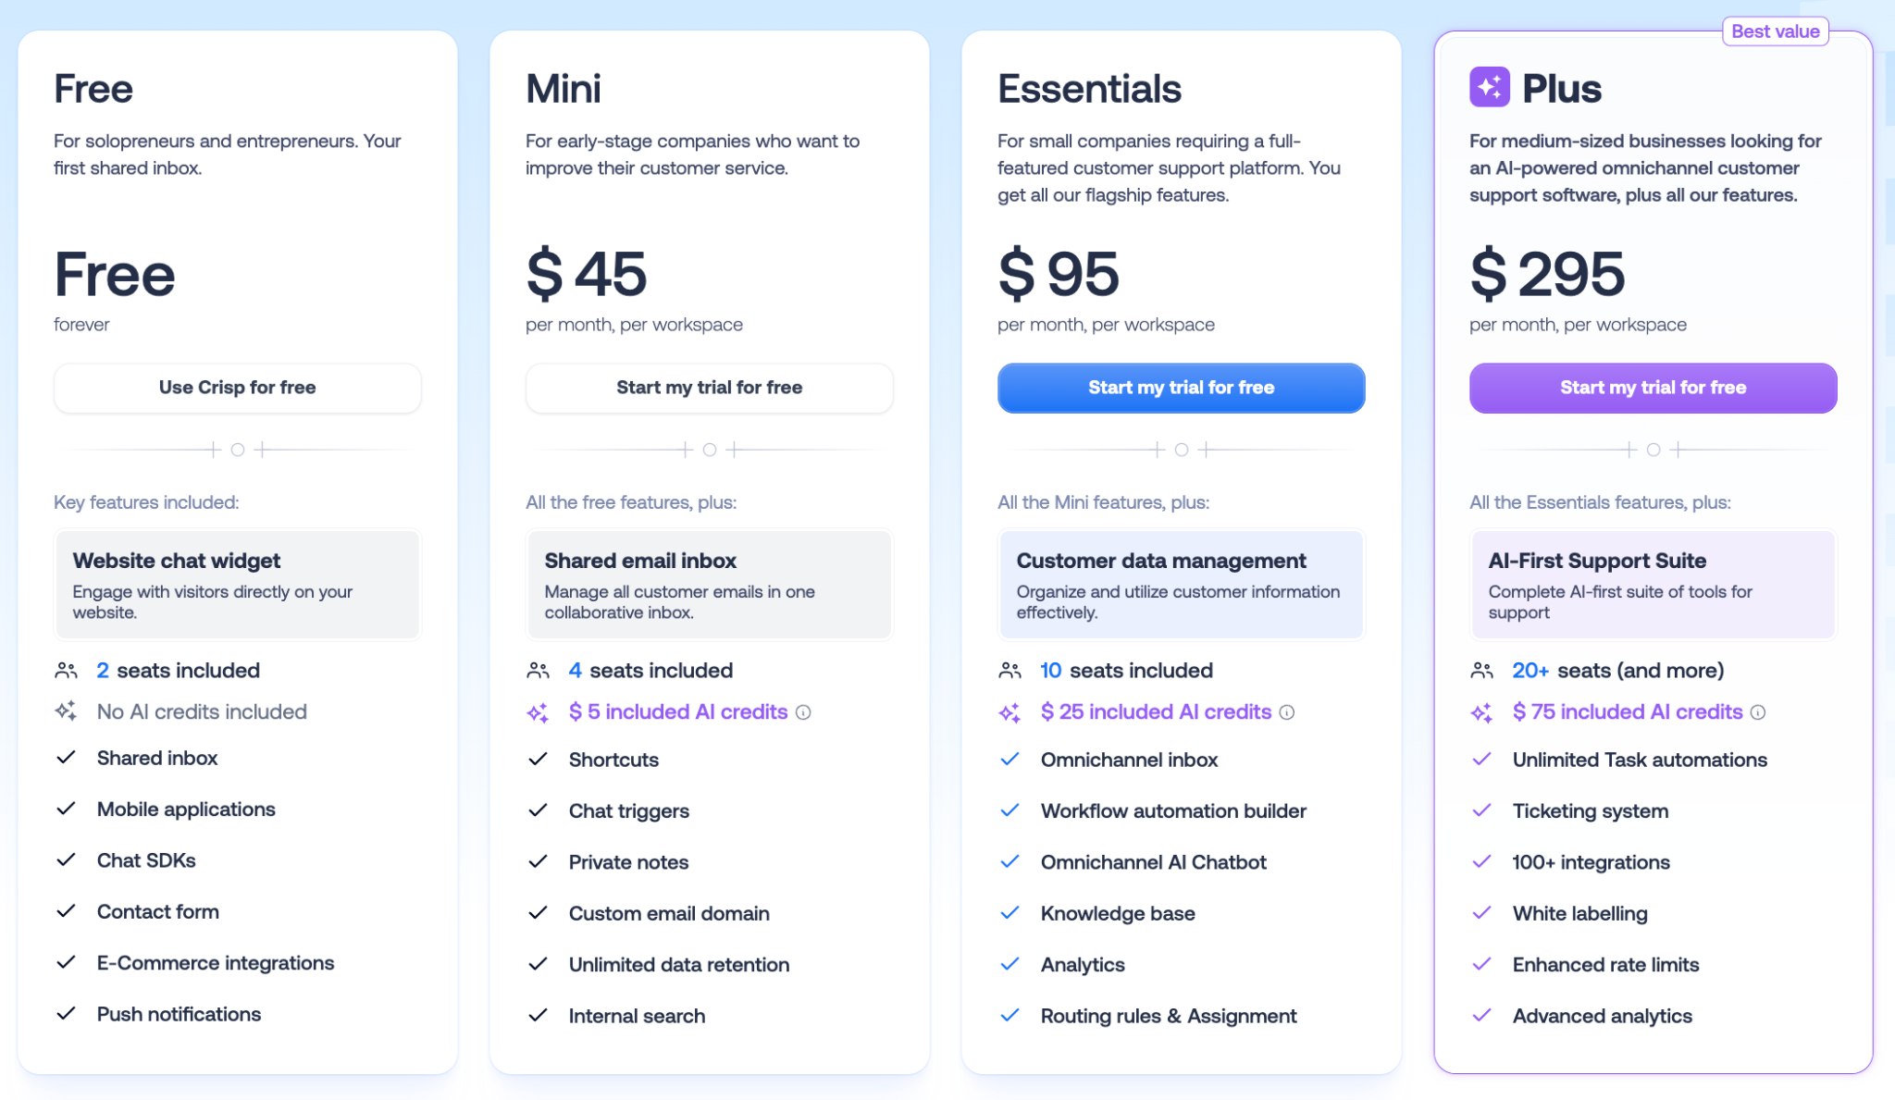Select the AI-First Support Suite feature card
The height and width of the screenshot is (1100, 1895).
tap(1653, 584)
